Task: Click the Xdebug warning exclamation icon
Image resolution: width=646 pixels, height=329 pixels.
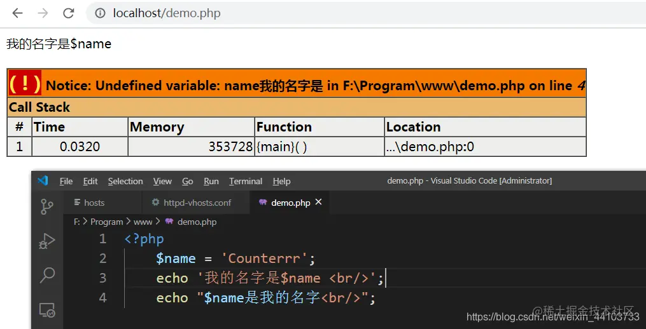Action: [x=25, y=83]
